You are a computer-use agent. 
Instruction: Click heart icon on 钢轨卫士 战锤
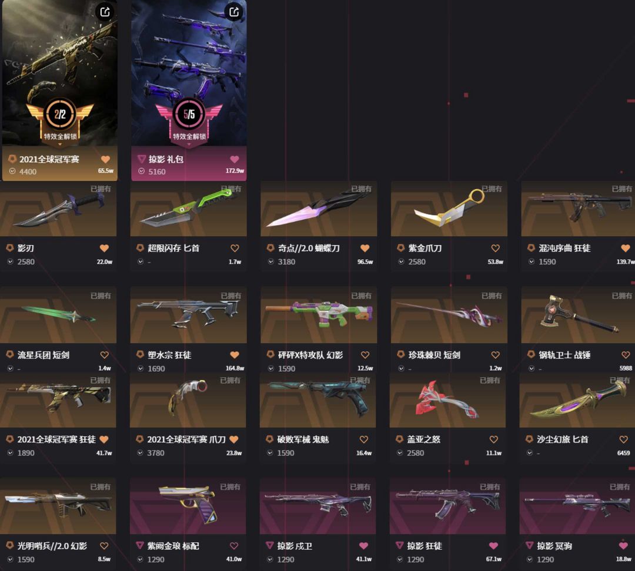[626, 355]
